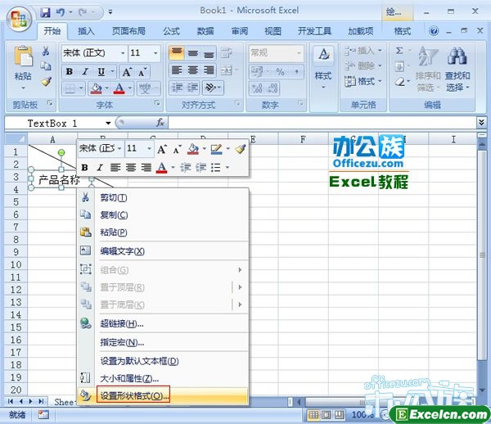Image resolution: width=491 pixels, height=424 pixels.
Task: Choose Cut (剪切) from the context menu
Action: [163, 197]
